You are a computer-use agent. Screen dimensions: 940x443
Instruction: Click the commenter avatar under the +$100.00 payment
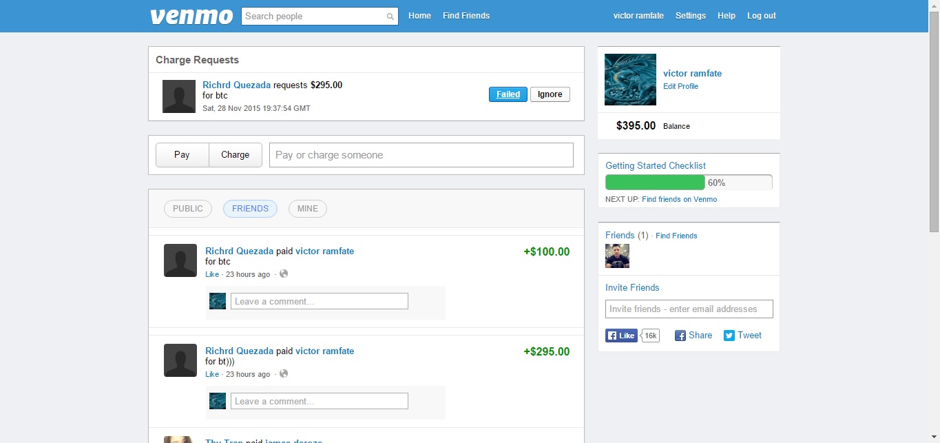(x=218, y=301)
